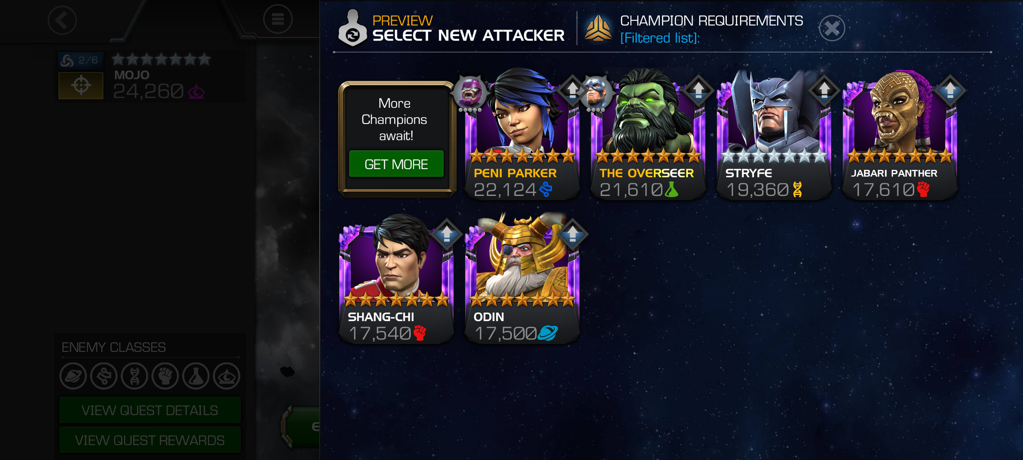Select Peni Parker as attacker

(x=522, y=135)
